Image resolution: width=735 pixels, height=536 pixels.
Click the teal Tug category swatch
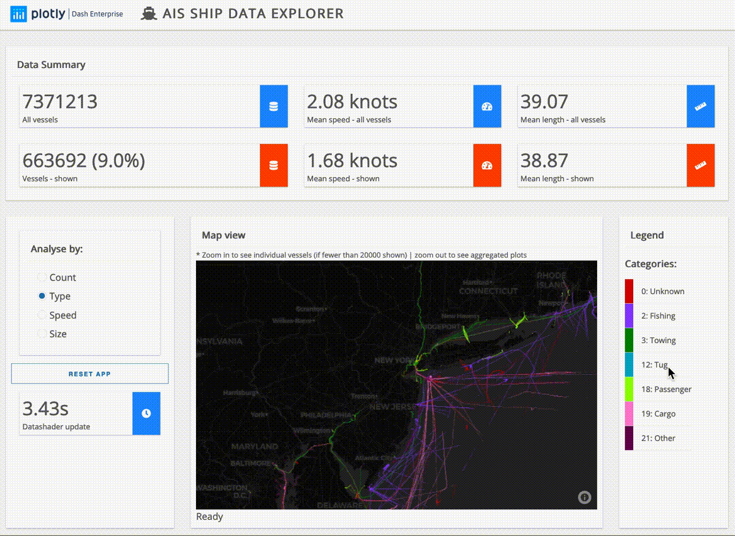click(629, 364)
